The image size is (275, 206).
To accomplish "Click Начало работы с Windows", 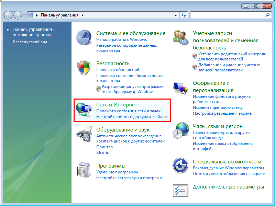I will pos(122,39).
